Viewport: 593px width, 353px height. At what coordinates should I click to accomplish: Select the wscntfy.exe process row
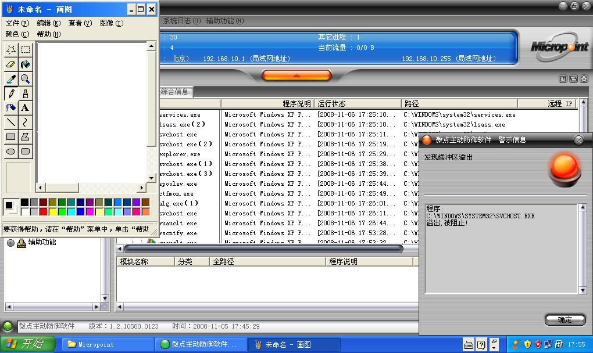(x=290, y=233)
